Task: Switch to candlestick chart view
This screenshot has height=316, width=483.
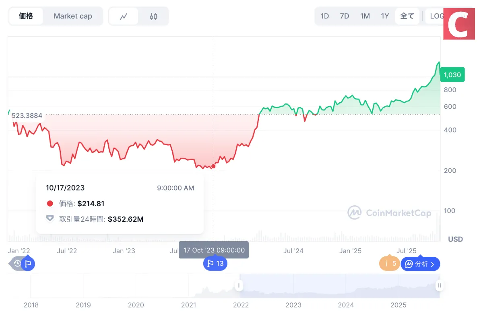Action: click(153, 17)
